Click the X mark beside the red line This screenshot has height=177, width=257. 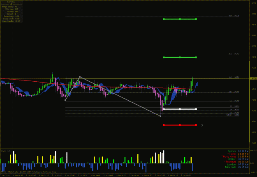click(x=202, y=125)
